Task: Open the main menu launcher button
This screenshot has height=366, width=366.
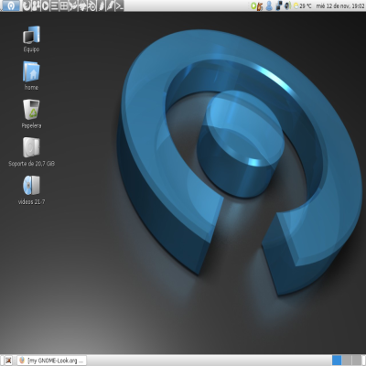Action: click(x=11, y=5)
